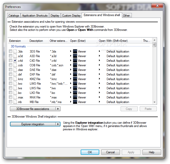Expand the Open With arrow for .dae
Screen dimensions: 170x164
[x=100, y=69]
